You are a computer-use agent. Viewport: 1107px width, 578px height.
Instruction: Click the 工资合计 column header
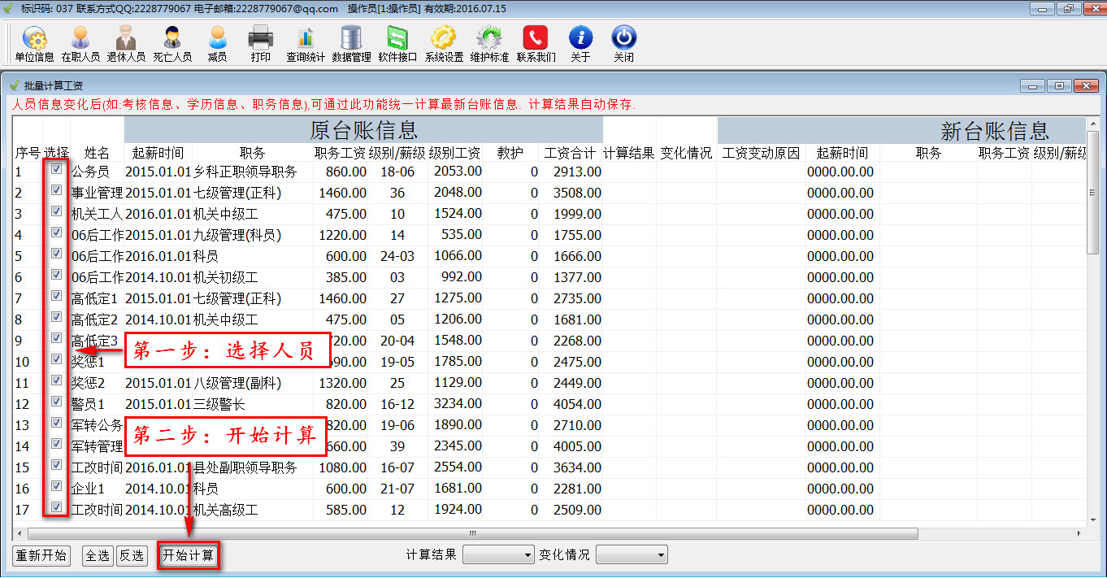[570, 153]
